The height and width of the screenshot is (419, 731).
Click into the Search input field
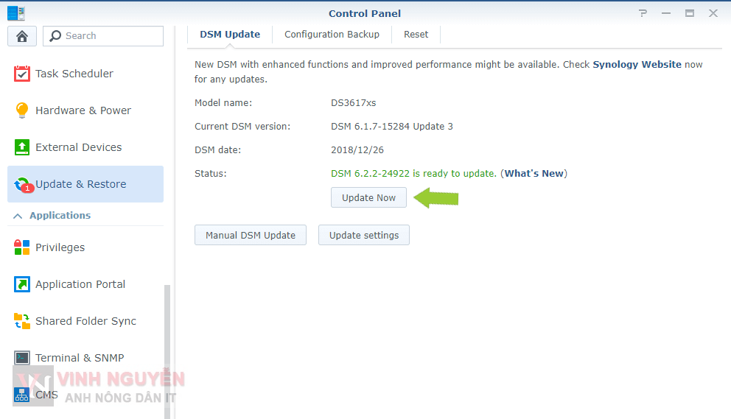[x=103, y=36]
